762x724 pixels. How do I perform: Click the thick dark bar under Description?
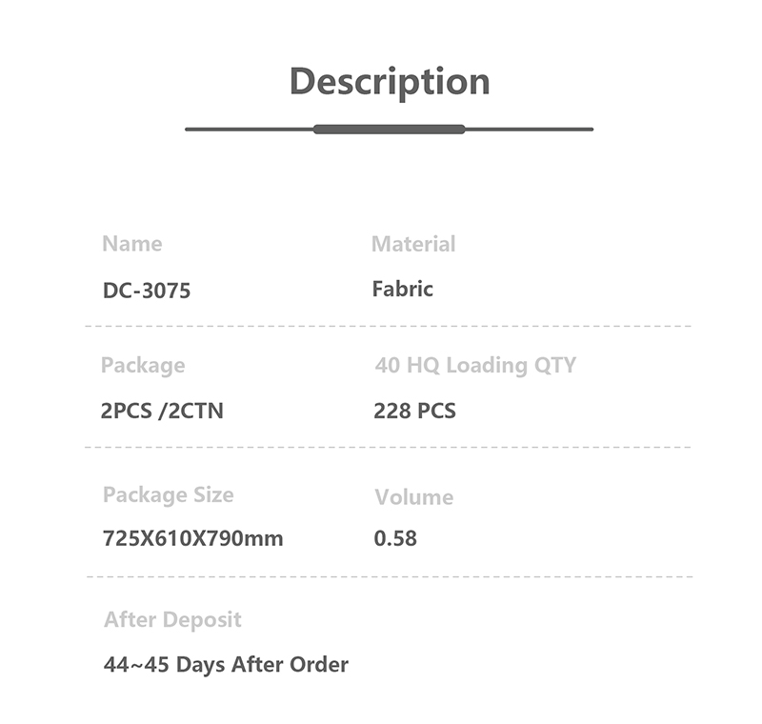pyautogui.click(x=389, y=130)
